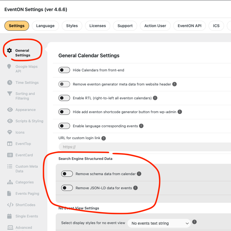The image size is (231, 231).
Task: Open the Action User tab
Action: tap(155, 26)
